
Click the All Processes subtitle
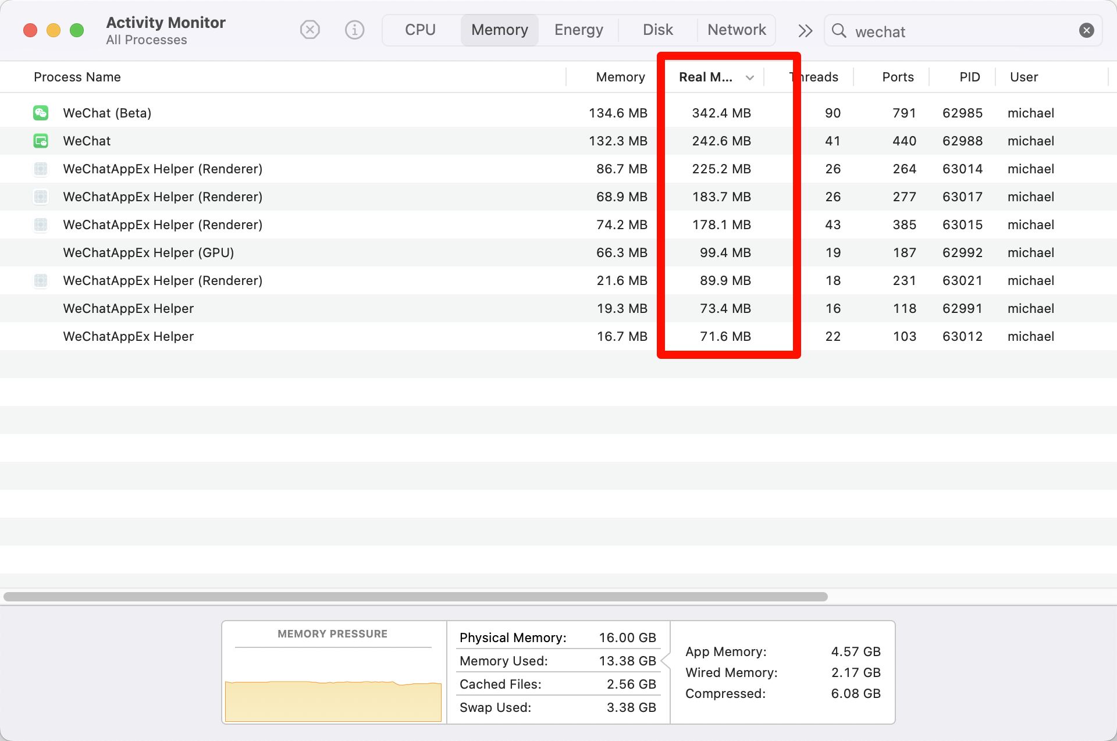point(147,40)
